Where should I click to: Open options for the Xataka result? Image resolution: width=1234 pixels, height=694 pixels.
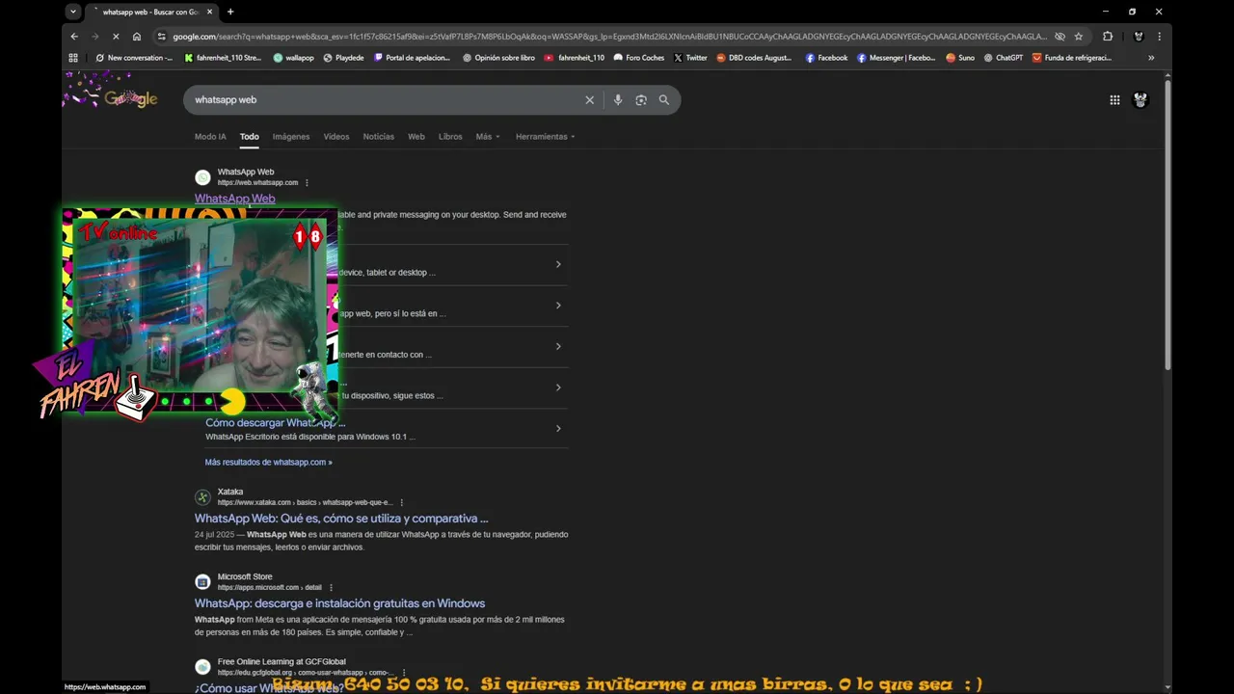coord(402,502)
